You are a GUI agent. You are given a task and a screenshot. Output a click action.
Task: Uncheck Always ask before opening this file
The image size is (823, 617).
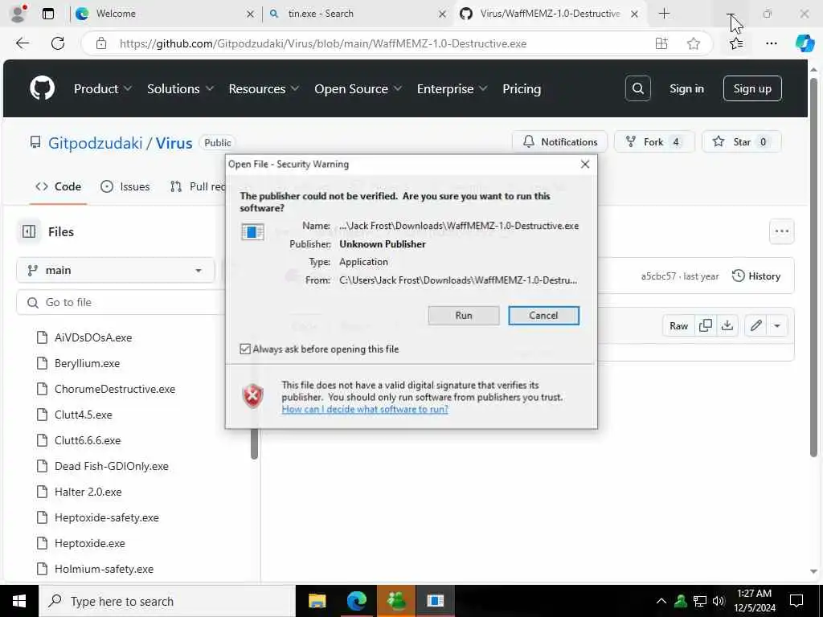pos(245,349)
